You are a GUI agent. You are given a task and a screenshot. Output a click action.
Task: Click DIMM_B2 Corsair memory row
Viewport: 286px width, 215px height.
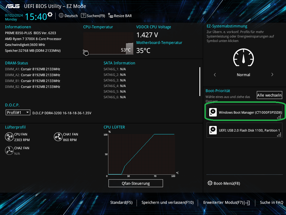(32, 87)
